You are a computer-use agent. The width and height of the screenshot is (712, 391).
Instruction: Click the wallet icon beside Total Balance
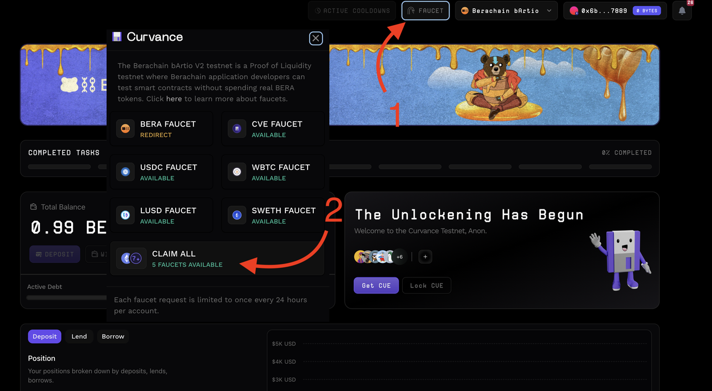point(34,207)
